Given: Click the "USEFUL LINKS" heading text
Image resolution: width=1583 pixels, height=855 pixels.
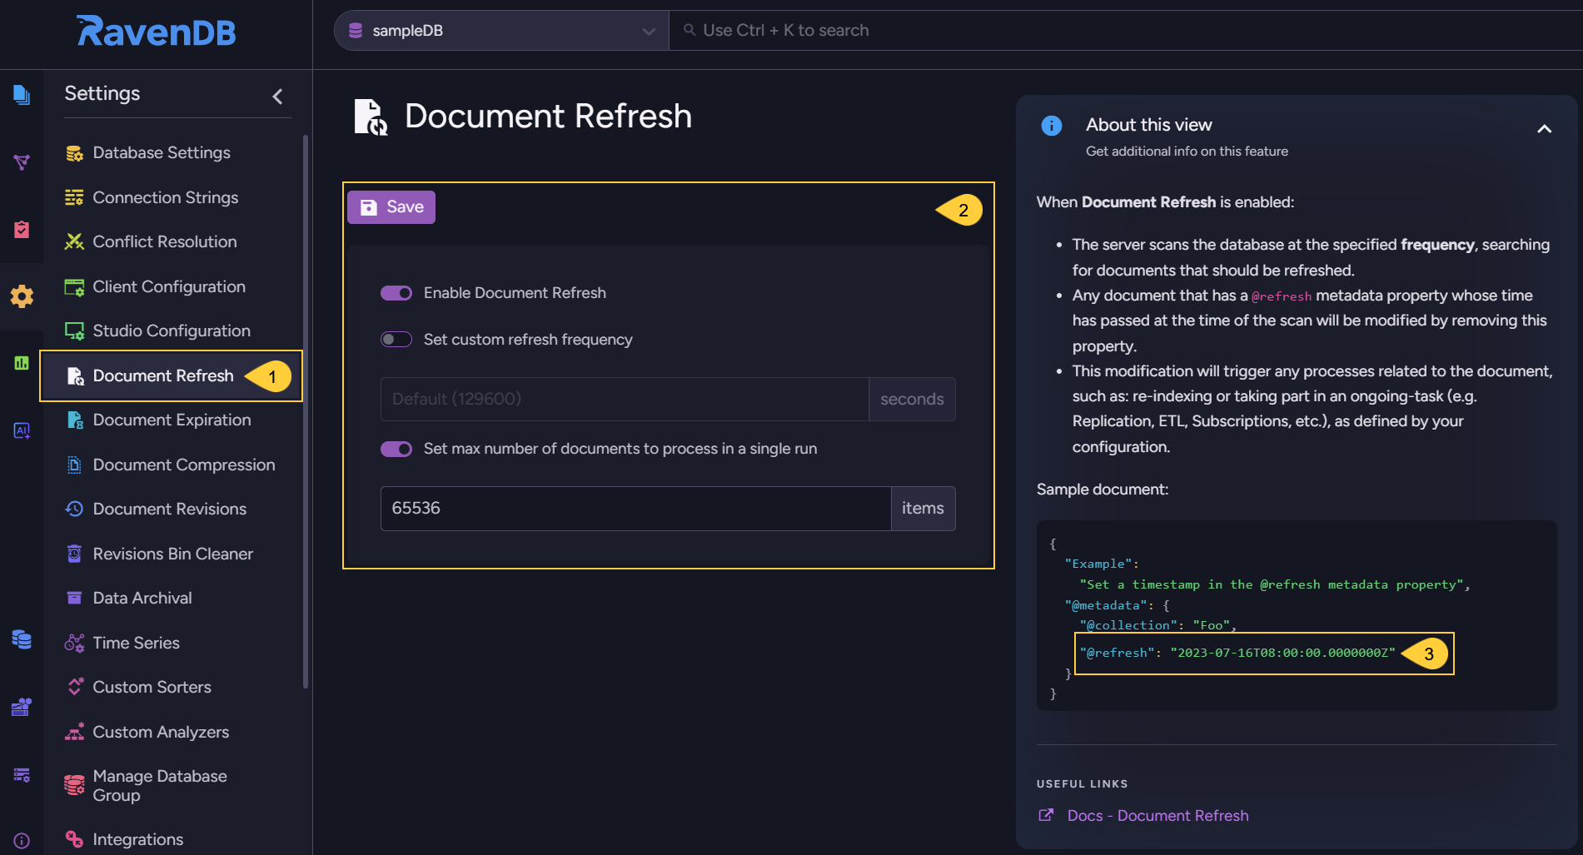Looking at the screenshot, I should (x=1082, y=784).
